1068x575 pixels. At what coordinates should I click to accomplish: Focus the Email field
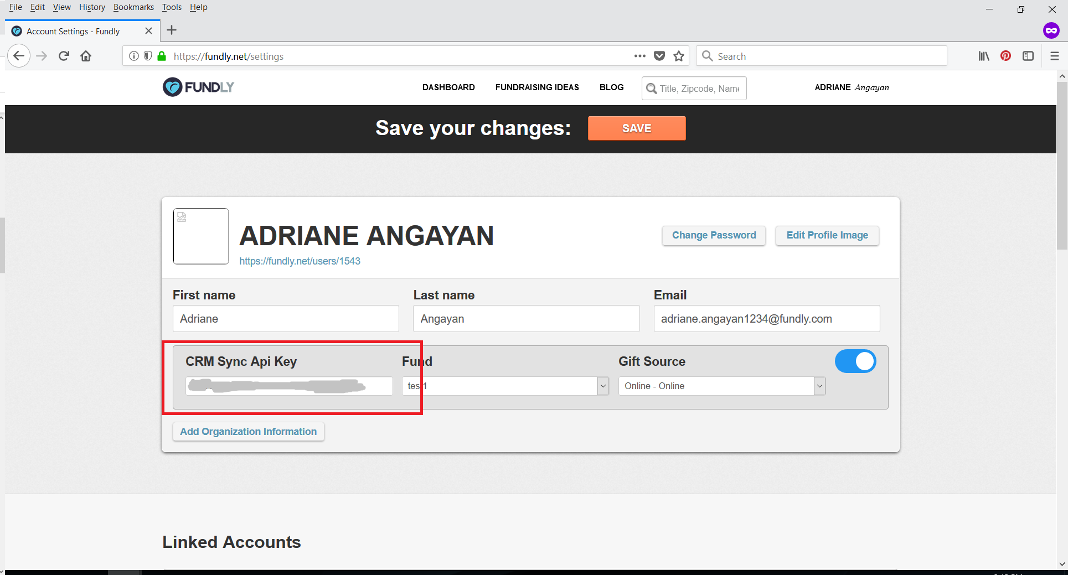point(767,319)
